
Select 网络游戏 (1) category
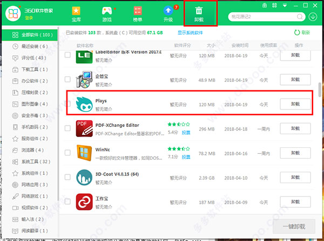pyautogui.click(x=30, y=196)
